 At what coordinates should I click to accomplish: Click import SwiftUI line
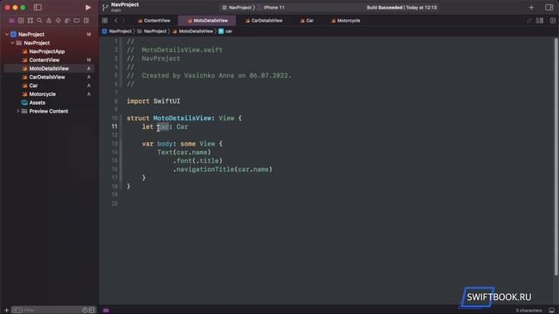click(154, 101)
